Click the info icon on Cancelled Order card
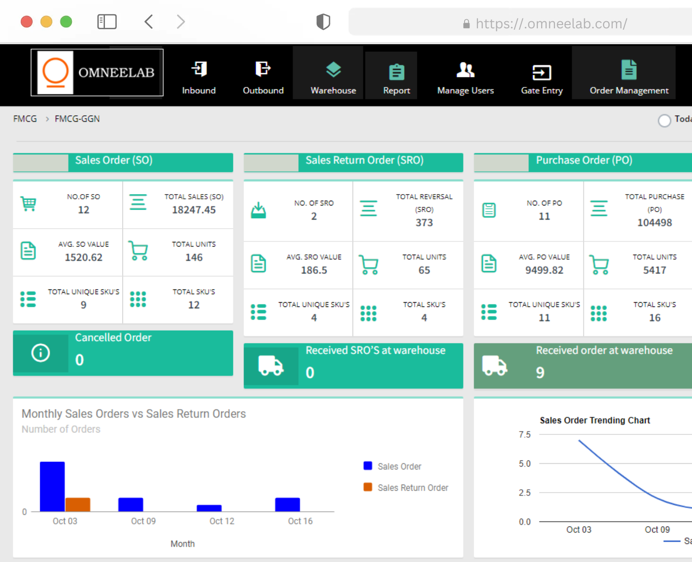This screenshot has height=562, width=692. tap(41, 353)
